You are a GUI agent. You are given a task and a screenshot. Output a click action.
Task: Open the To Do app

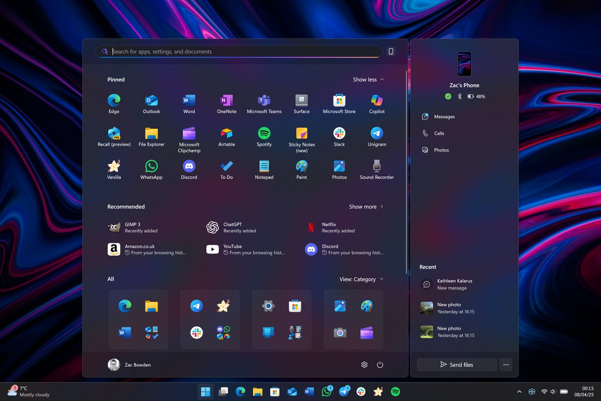[226, 170]
